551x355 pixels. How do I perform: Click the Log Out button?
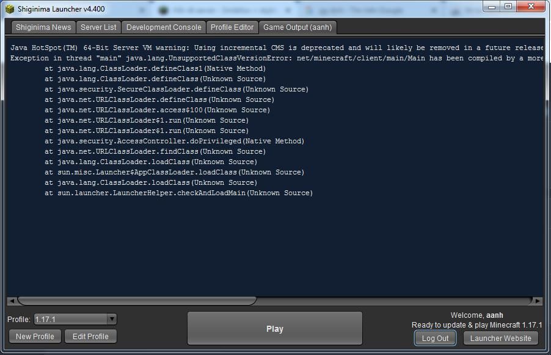[x=435, y=338]
